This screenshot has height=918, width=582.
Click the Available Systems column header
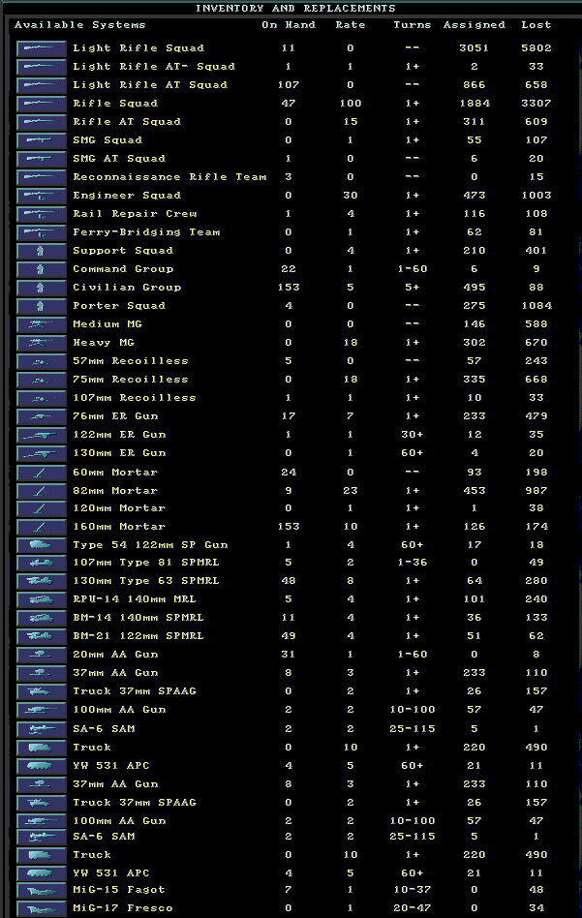79,25
